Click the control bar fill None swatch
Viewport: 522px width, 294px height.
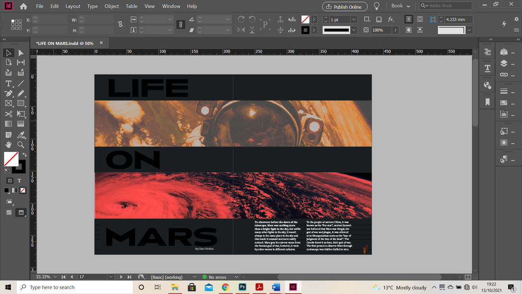tap(305, 19)
